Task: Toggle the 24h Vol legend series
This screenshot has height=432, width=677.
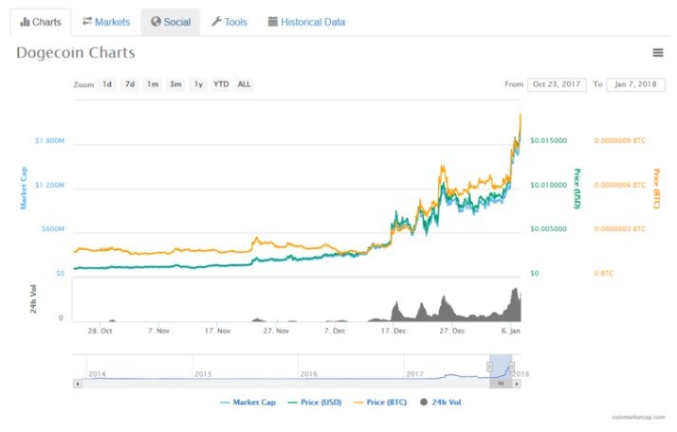Action: pos(440,403)
